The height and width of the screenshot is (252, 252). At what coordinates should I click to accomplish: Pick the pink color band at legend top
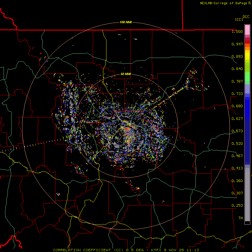pos(247,30)
